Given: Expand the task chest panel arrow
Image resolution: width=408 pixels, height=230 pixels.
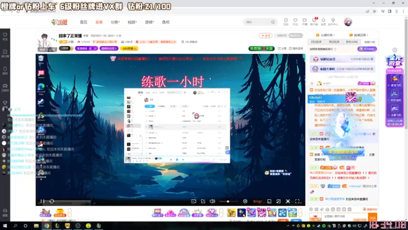Looking at the screenshot, I should pyautogui.click(x=70, y=213).
